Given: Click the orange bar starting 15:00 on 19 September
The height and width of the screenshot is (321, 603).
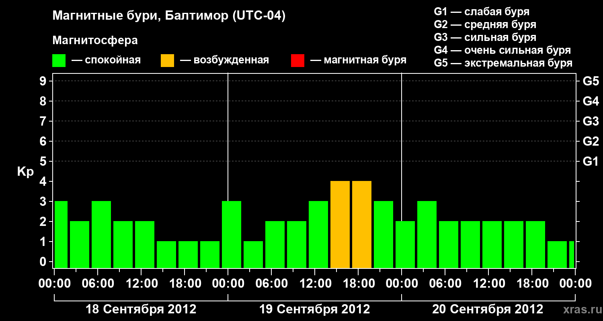Looking at the screenshot, I should 340,225.
